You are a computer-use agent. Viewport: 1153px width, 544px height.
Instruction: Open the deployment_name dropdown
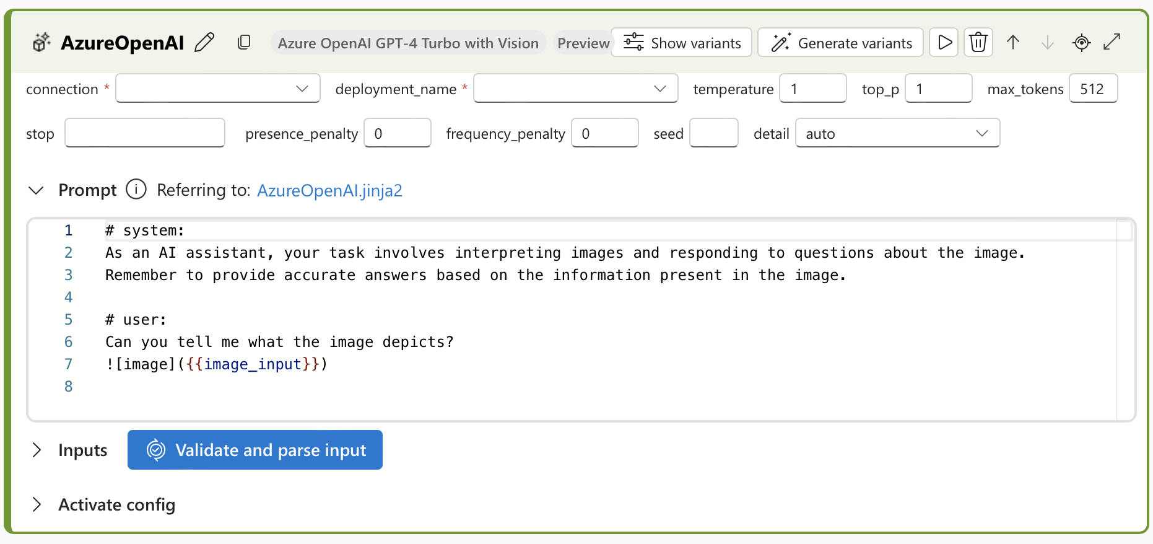point(576,89)
